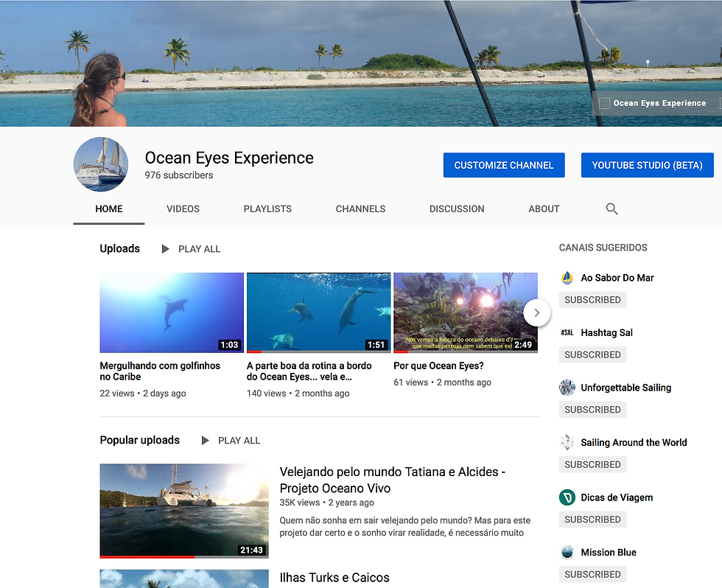Click title A parte boa da rotina a bordo
This screenshot has width=722, height=588.
point(309,371)
